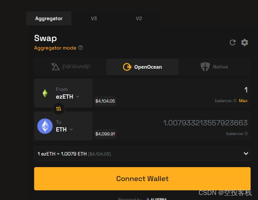Click the ezETH token icon
The width and height of the screenshot is (258, 200).
point(45,93)
